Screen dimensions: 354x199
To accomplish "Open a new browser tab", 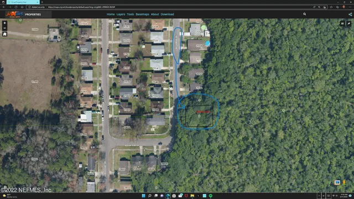I will pyautogui.click(x=42, y=2).
